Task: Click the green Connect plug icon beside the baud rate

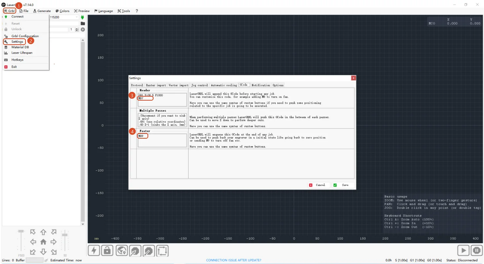Action: pos(82,17)
